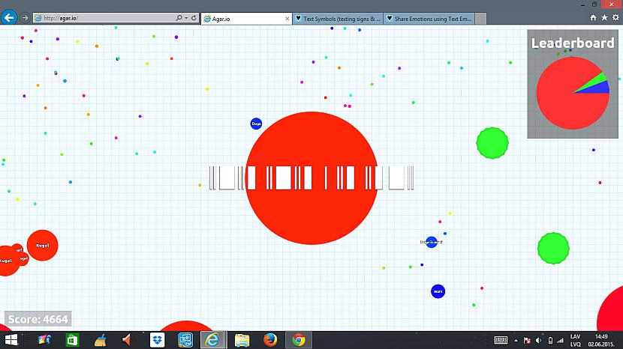
Task: Open the Windows Store taskbar icon
Action: (72, 340)
